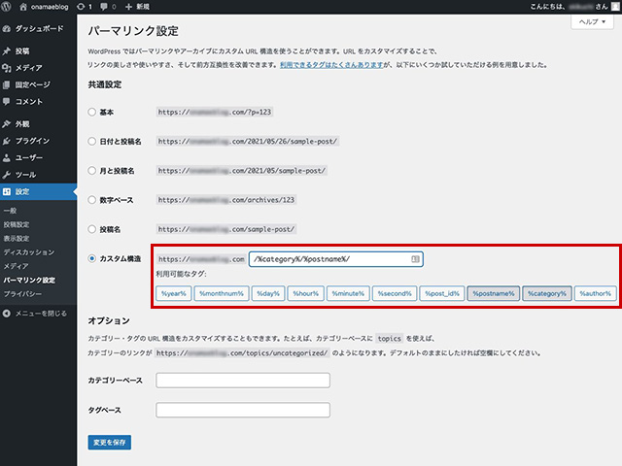Click the 新規 label in admin bar
622x466 pixels.
tap(143, 7)
